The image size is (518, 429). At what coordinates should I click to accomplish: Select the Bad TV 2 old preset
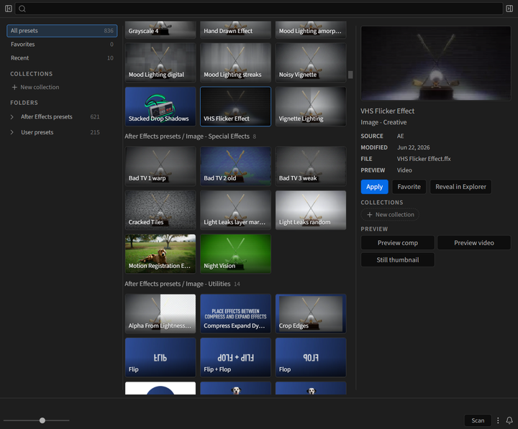point(235,166)
